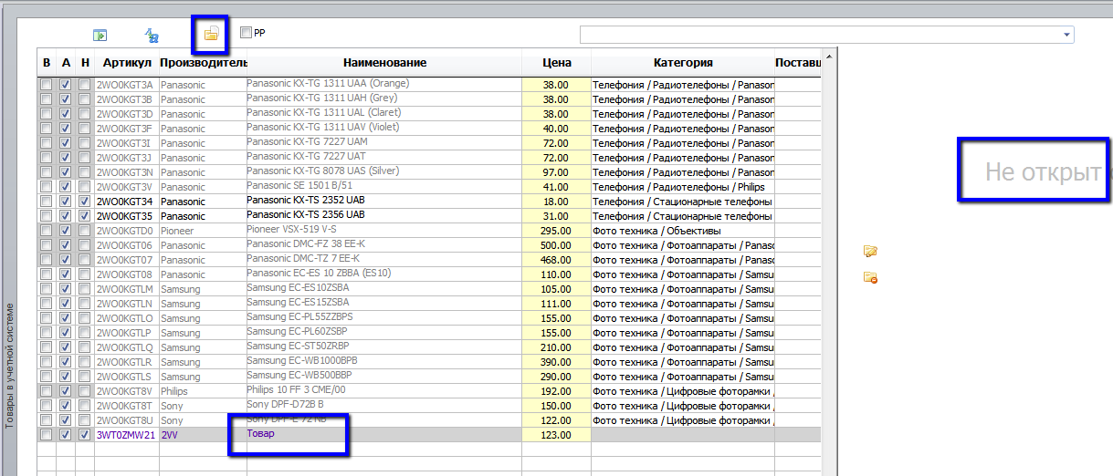Click the B column header

point(47,62)
